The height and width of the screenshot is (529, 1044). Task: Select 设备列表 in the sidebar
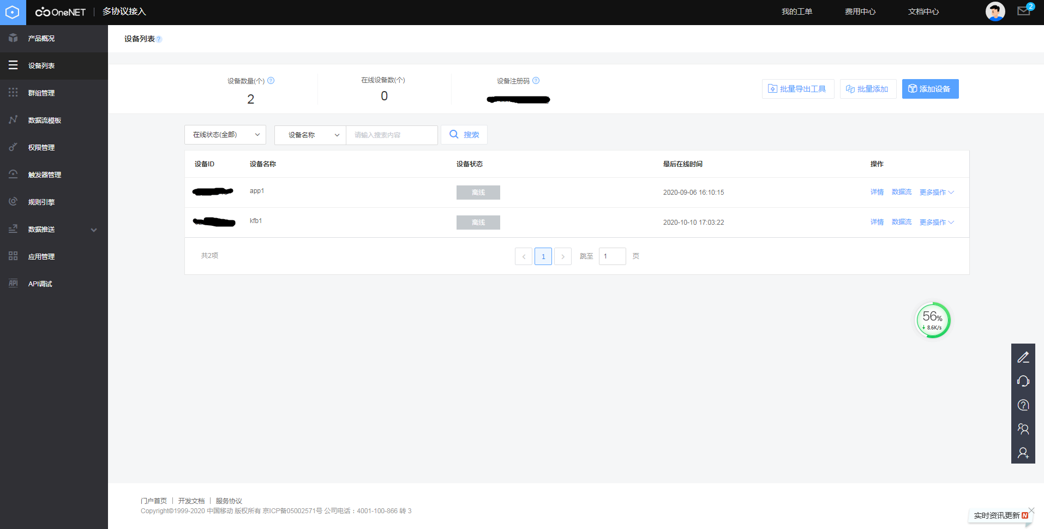54,65
